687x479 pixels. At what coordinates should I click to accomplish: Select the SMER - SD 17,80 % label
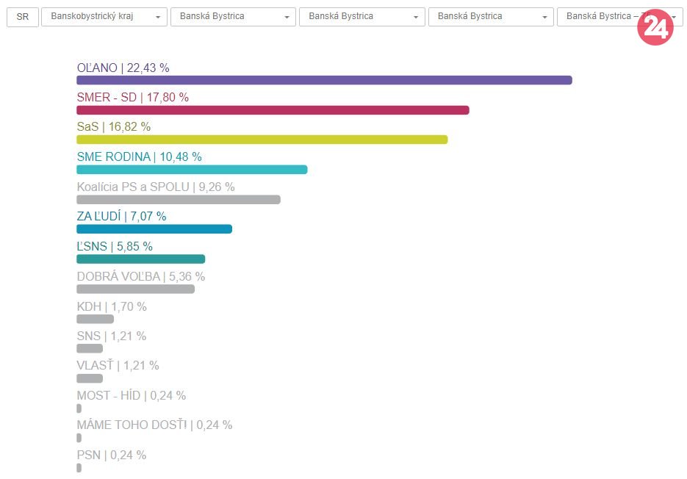tap(132, 97)
